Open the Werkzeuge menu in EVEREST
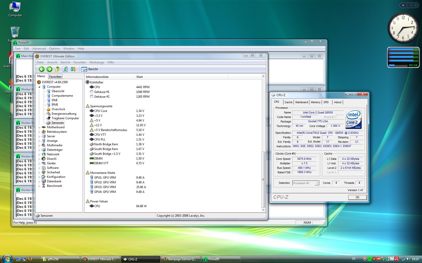Viewport: 422px width, 263px height. point(96,62)
